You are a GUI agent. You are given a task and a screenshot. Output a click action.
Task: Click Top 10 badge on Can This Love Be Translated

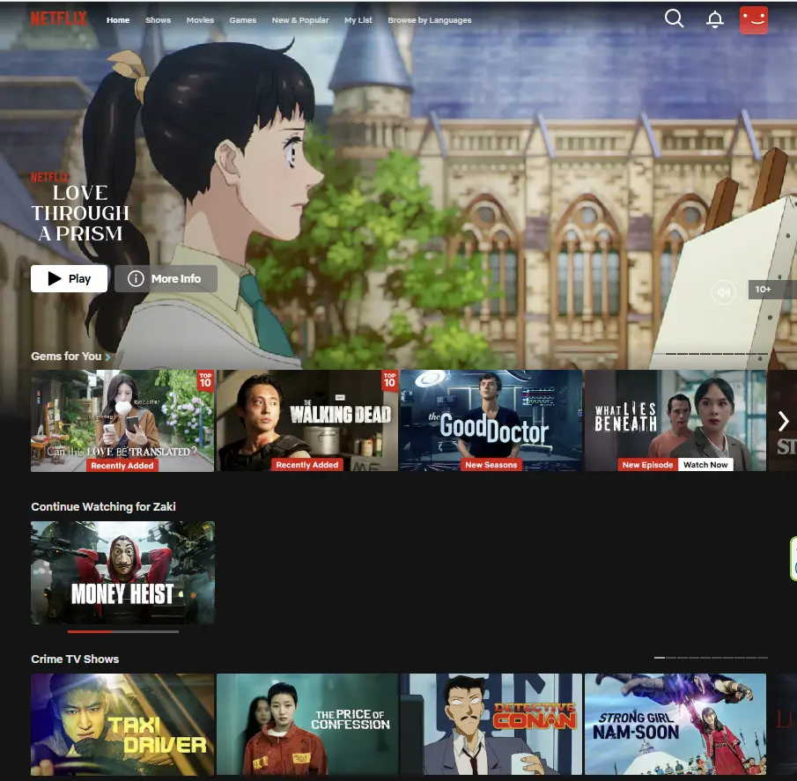coord(205,380)
